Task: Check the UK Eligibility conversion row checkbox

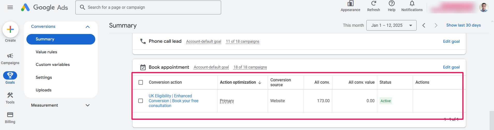Action: coord(141,101)
